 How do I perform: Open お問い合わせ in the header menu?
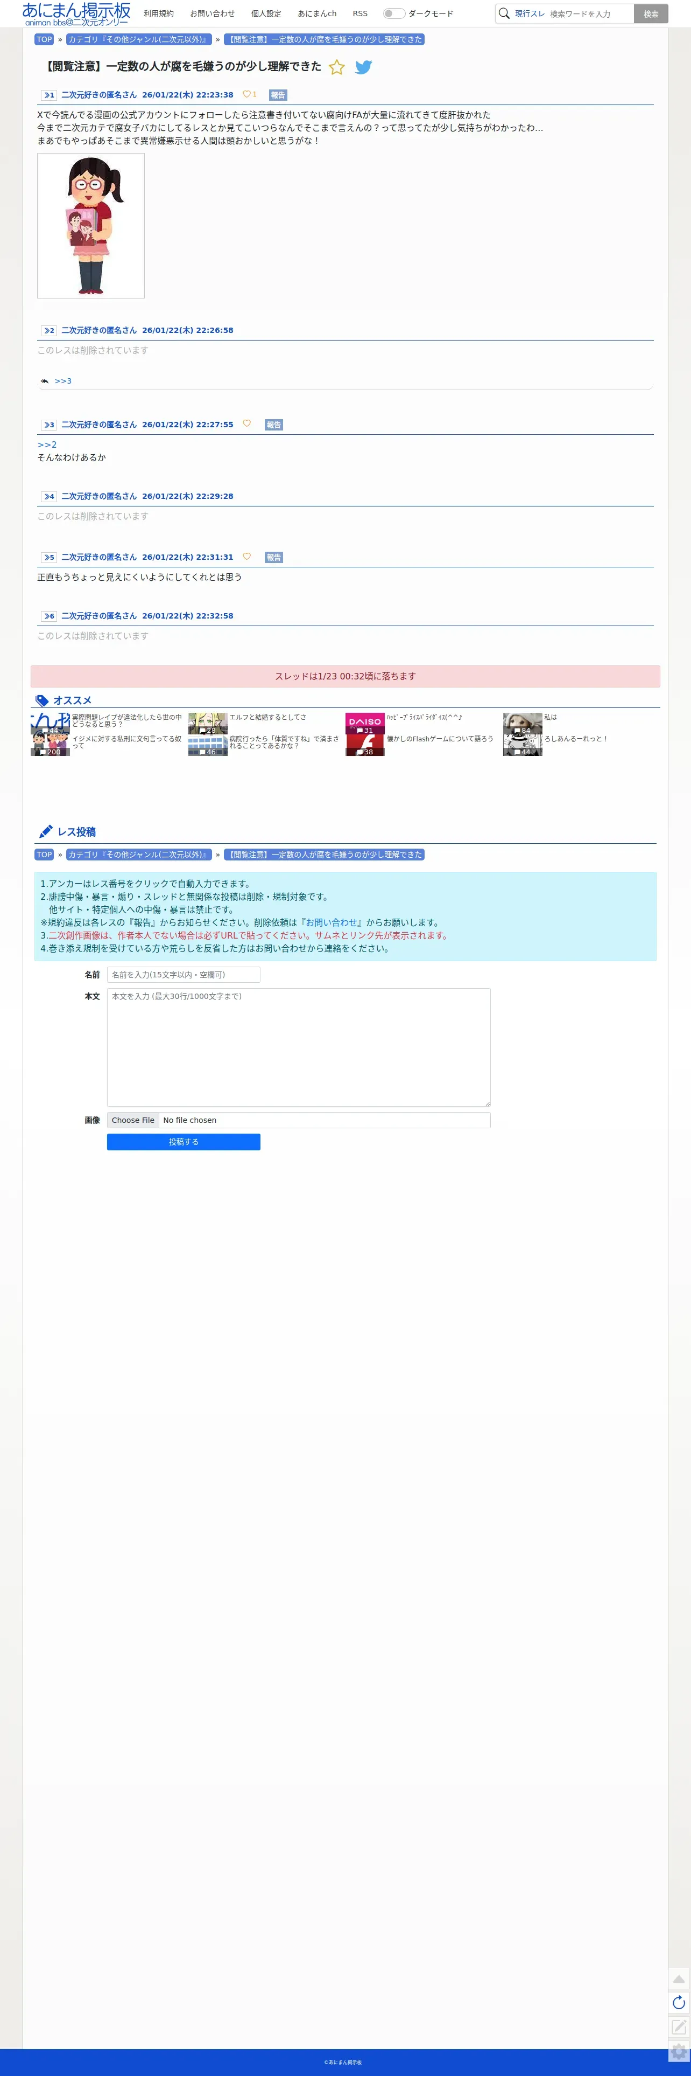tap(213, 13)
